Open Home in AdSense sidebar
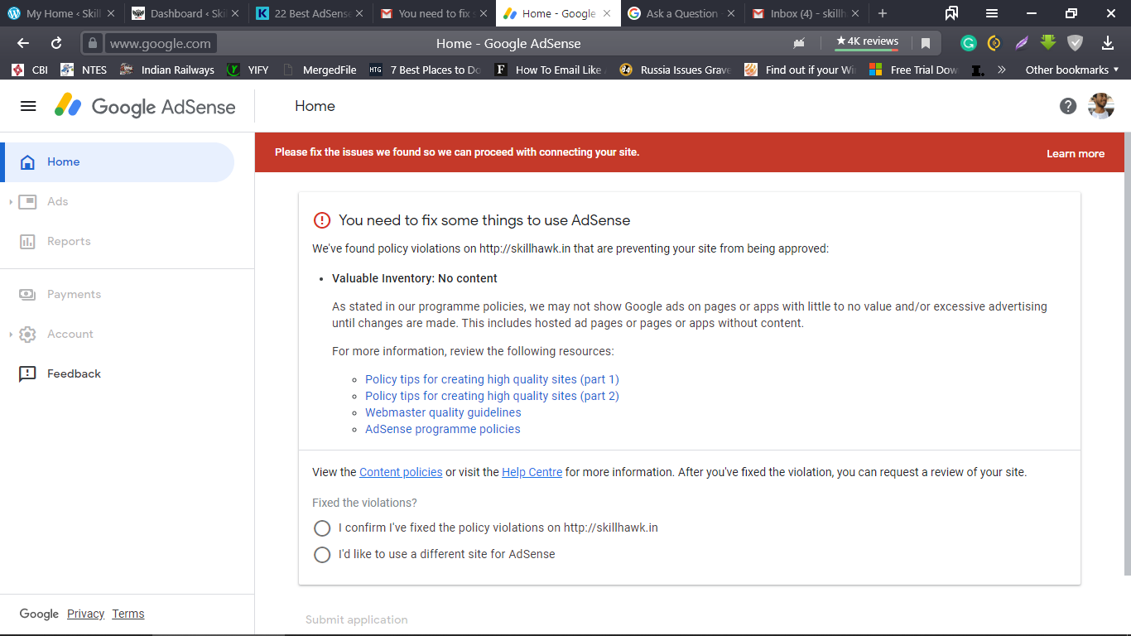 click(118, 162)
